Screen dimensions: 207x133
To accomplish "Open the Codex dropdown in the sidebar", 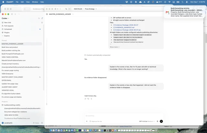I will [x=5, y=18].
